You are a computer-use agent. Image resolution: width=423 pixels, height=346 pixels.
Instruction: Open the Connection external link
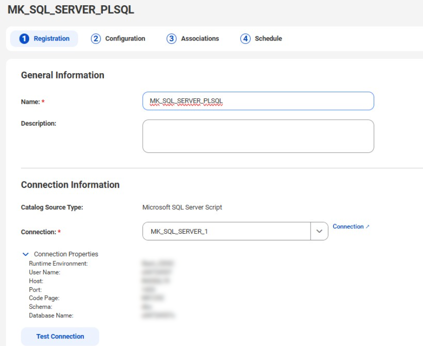pos(351,227)
